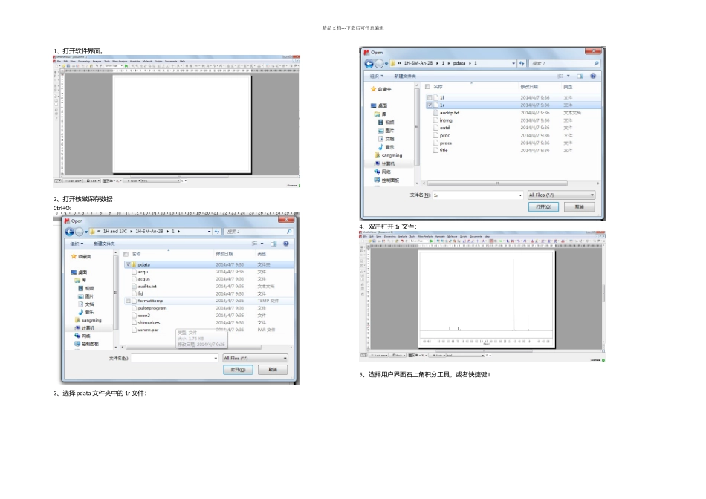Click 新建文件夹 in the dialog listing fid

click(104, 244)
